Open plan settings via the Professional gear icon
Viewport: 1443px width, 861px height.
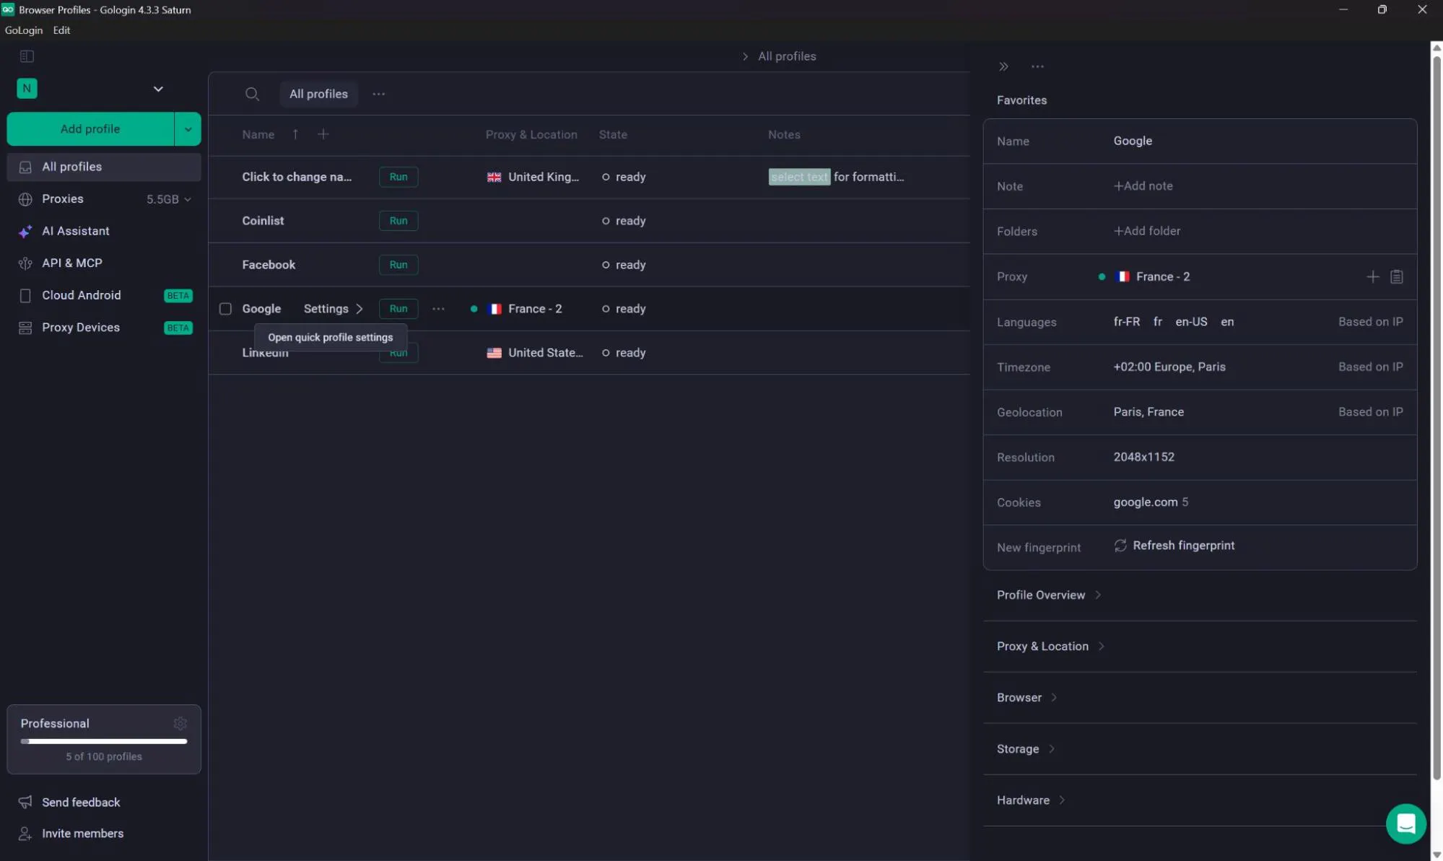(x=180, y=723)
